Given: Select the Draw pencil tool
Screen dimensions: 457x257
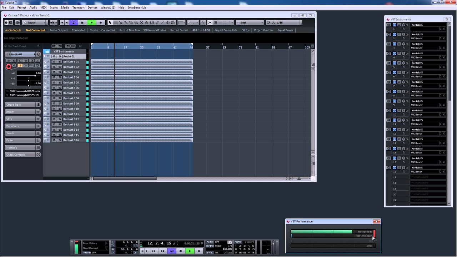Looking at the screenshot, I should [x=157, y=22].
